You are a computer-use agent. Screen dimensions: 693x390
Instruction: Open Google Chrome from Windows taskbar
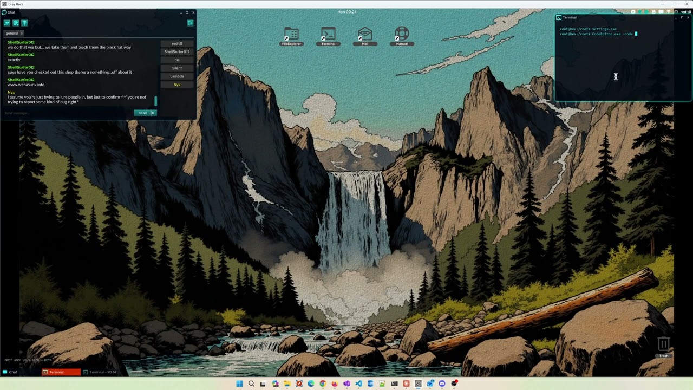pyautogui.click(x=323, y=383)
